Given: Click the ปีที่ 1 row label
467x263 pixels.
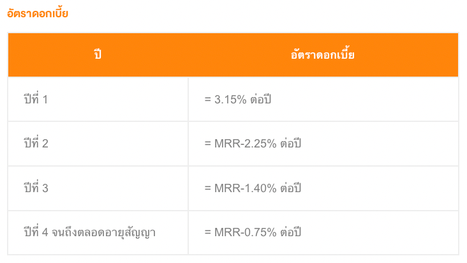Looking at the screenshot, I should coord(36,98).
